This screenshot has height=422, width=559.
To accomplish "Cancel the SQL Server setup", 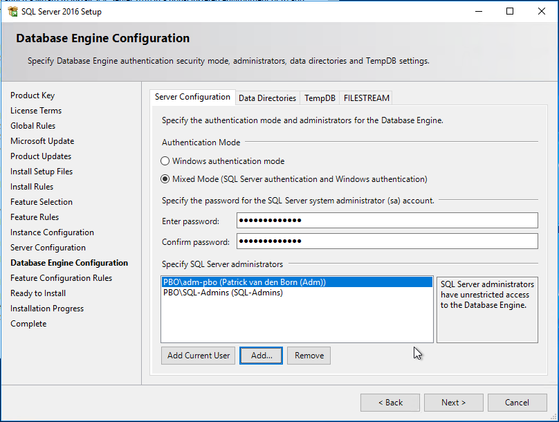I will pos(517,403).
